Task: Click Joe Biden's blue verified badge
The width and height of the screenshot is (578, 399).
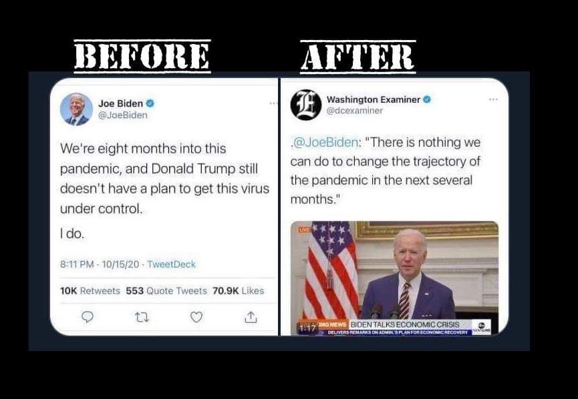Action: pos(150,103)
